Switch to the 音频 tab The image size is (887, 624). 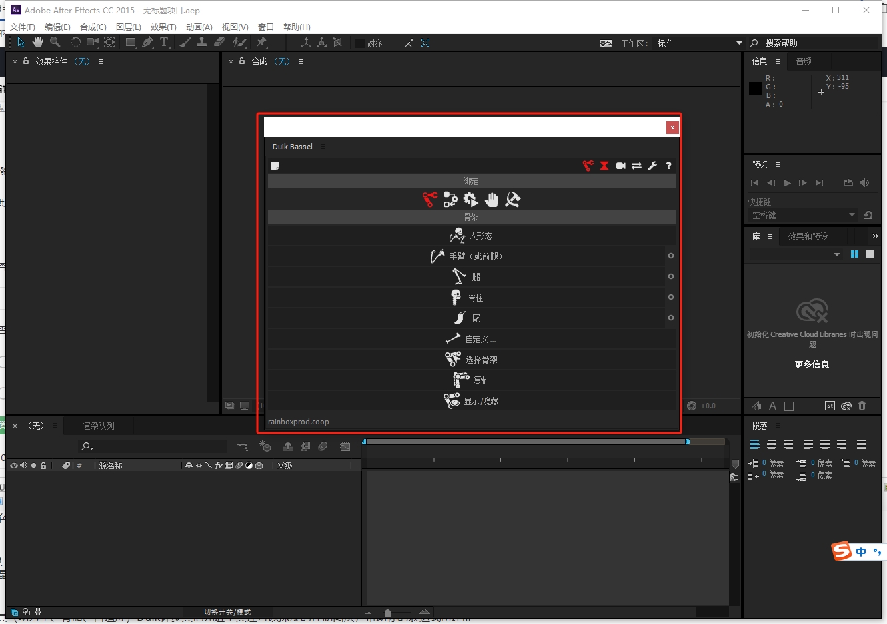tap(804, 61)
